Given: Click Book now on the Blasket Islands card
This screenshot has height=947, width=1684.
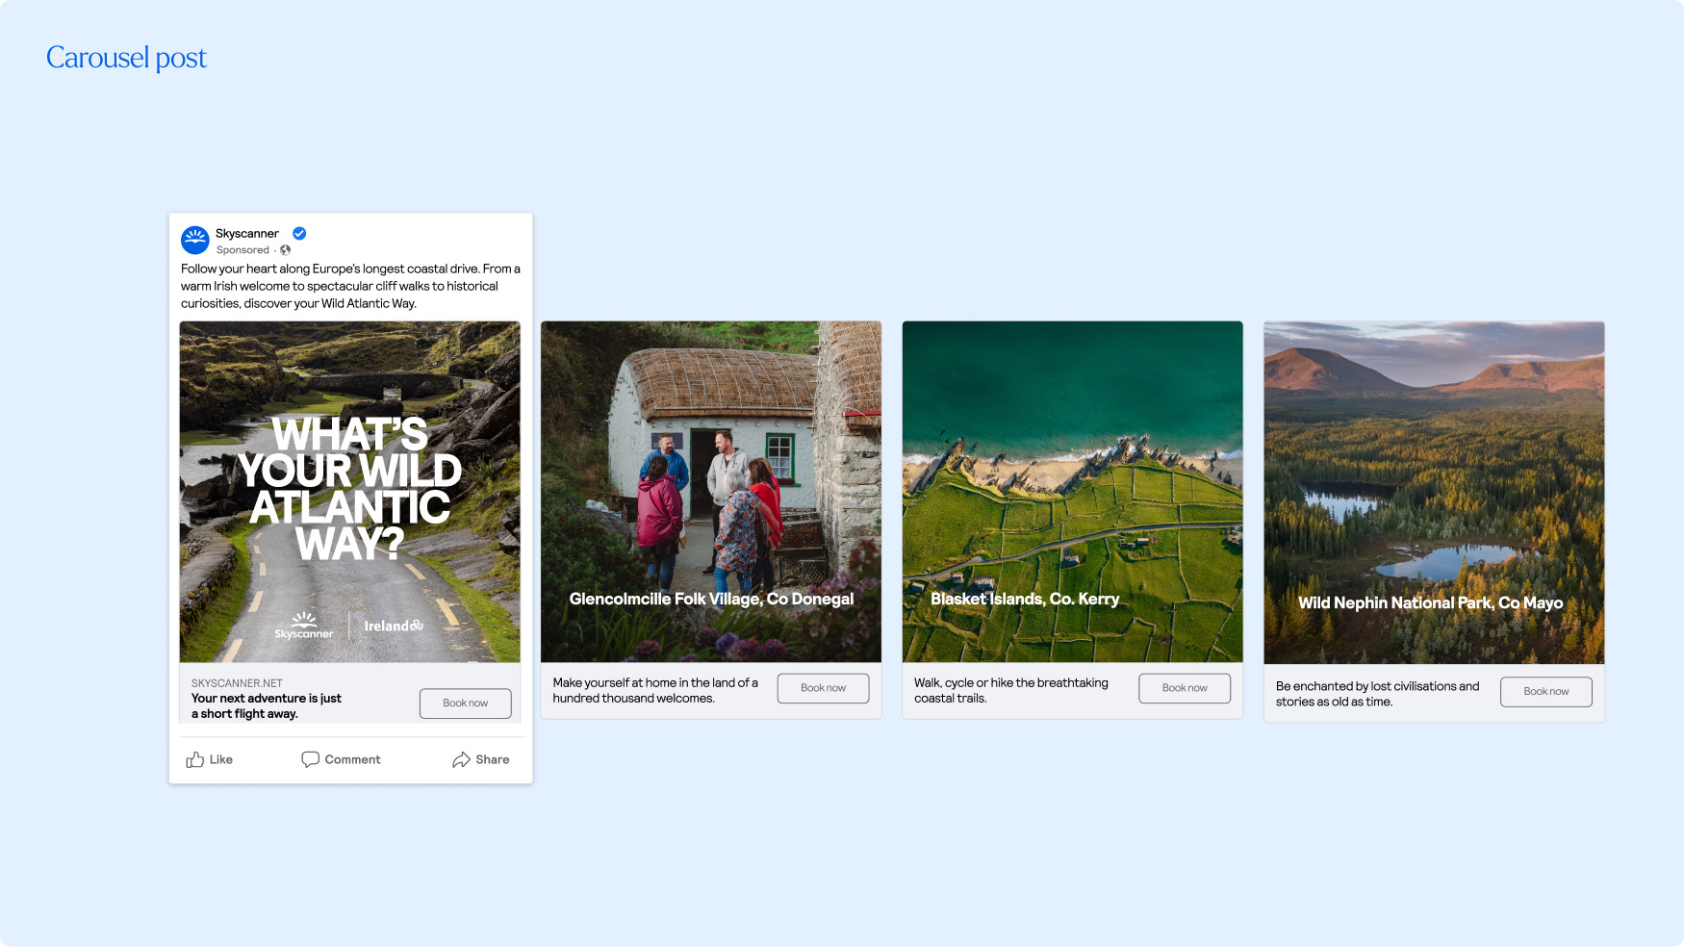Looking at the screenshot, I should (1185, 687).
